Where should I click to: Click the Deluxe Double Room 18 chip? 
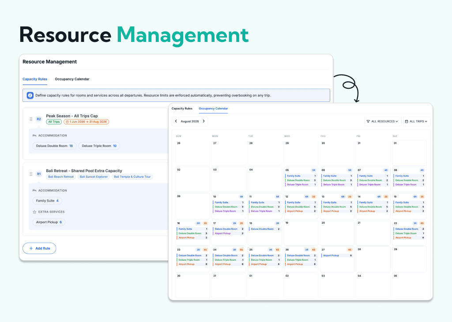pos(54,146)
